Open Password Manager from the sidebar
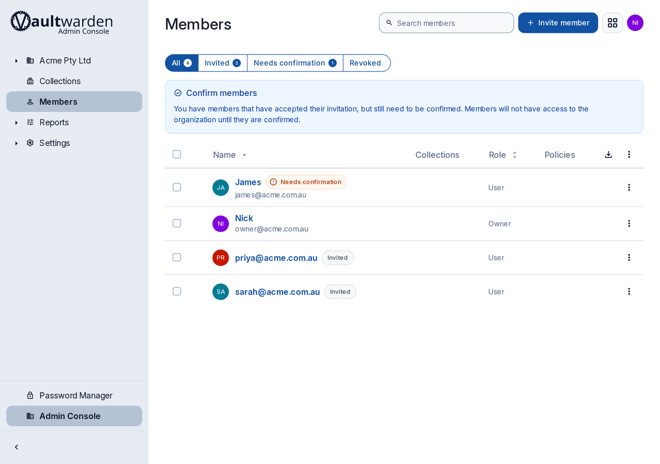Screen dimensions: 660x464 point(74,395)
